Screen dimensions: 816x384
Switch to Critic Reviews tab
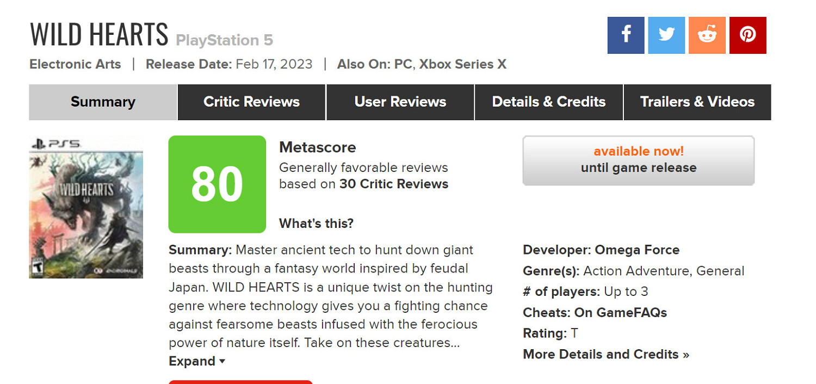pyautogui.click(x=251, y=102)
